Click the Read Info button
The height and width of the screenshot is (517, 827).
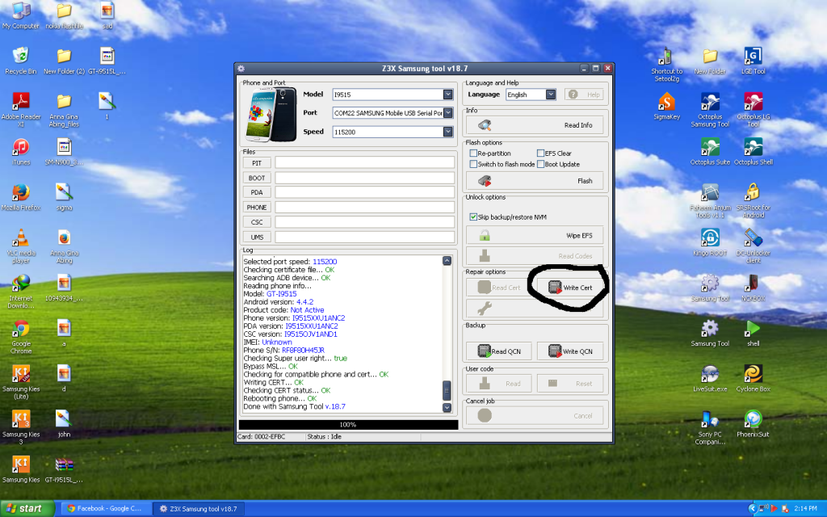tap(535, 125)
